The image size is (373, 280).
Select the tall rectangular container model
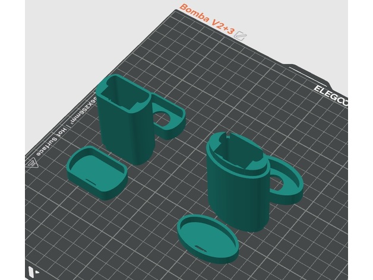coord(125,120)
